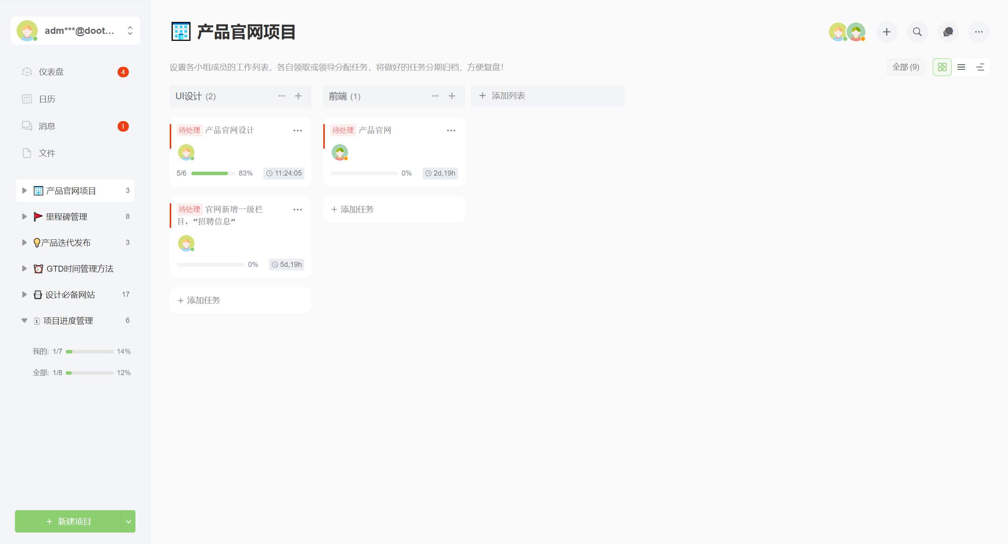
Task: Click the 11:24:05 countdown clock badge
Action: pyautogui.click(x=284, y=173)
